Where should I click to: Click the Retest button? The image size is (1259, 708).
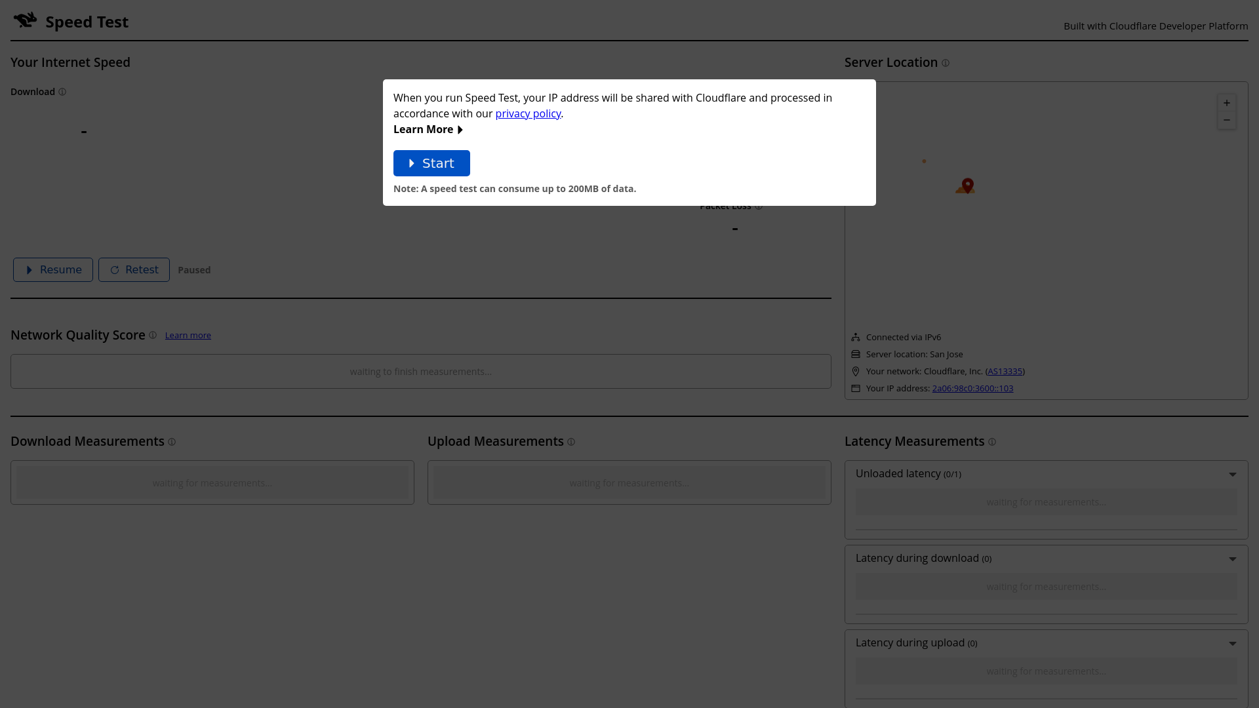[x=134, y=269]
